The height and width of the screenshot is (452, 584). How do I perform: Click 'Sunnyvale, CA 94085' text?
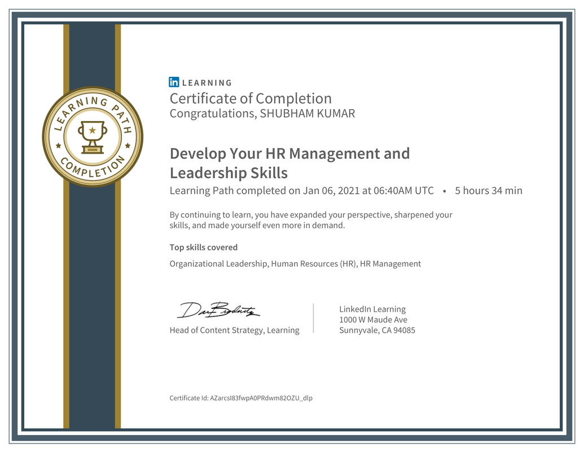tap(377, 330)
